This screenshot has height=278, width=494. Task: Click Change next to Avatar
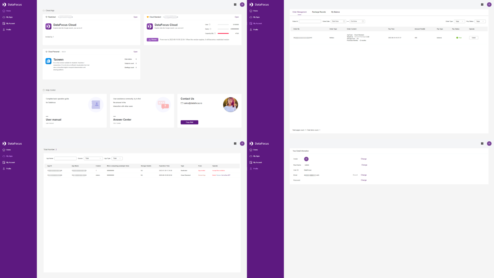[364, 159]
